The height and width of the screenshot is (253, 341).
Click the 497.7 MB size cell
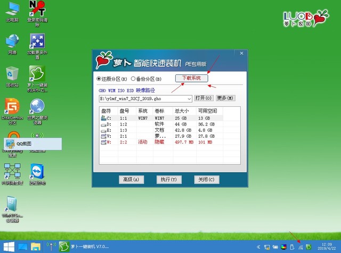click(184, 142)
